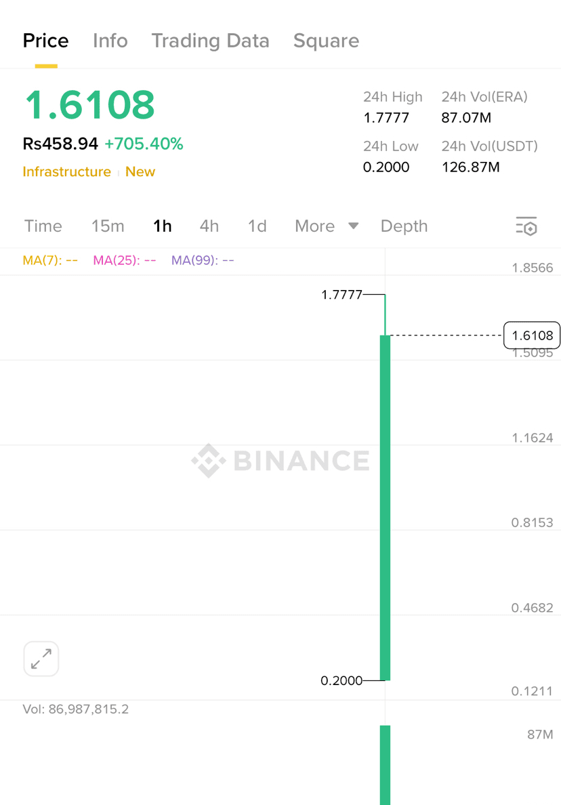The height and width of the screenshot is (805, 561).
Task: Choose the 4h chart interval
Action: [x=209, y=226]
